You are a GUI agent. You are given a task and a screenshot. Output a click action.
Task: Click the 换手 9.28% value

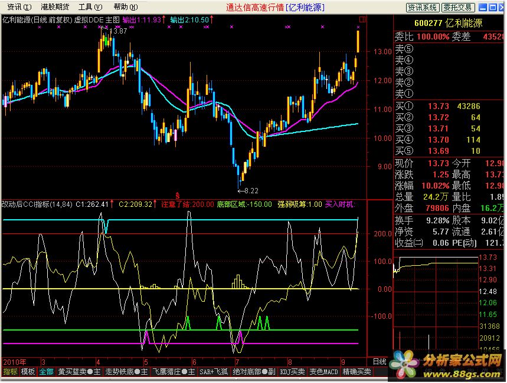(x=437, y=220)
